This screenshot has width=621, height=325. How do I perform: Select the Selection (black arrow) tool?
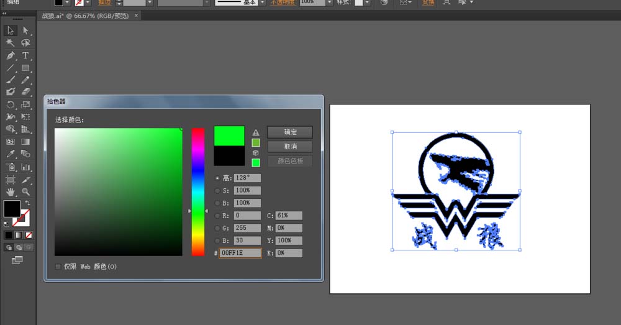tap(11, 30)
